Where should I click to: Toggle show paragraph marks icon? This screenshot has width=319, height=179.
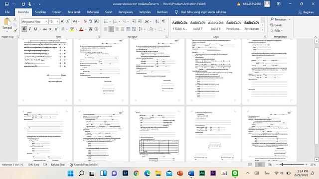click(x=163, y=21)
